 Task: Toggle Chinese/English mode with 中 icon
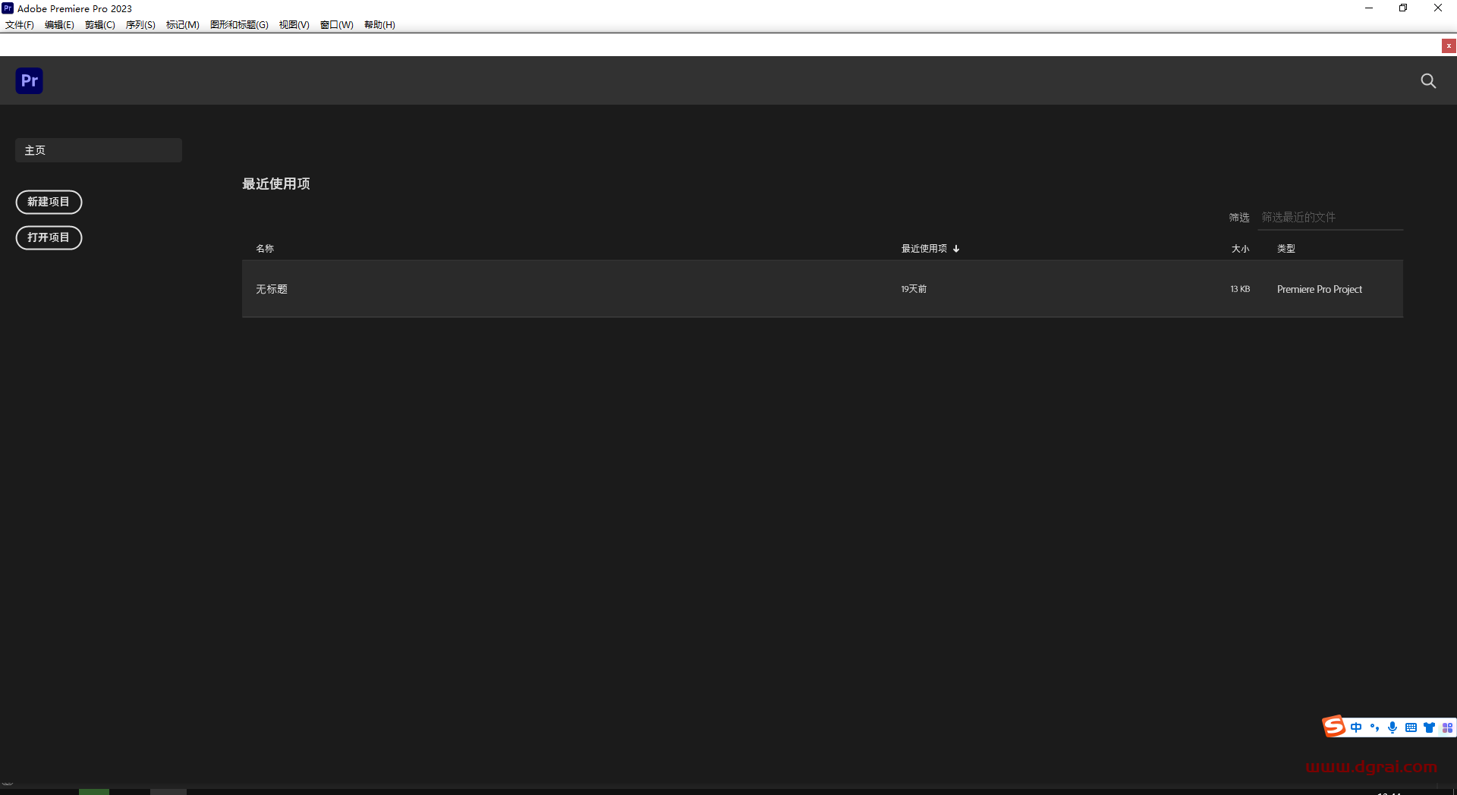point(1357,727)
